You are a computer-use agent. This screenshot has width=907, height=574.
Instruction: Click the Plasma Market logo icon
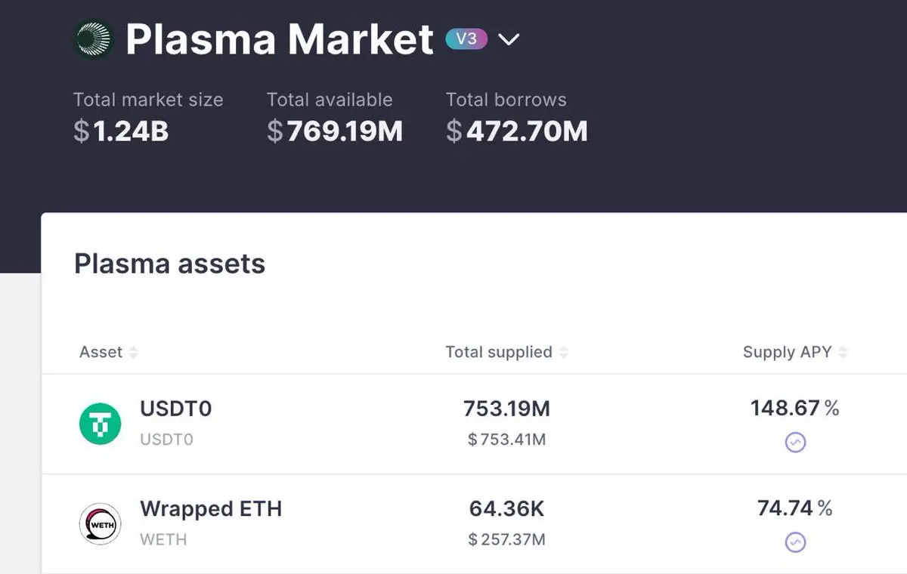[x=94, y=40]
